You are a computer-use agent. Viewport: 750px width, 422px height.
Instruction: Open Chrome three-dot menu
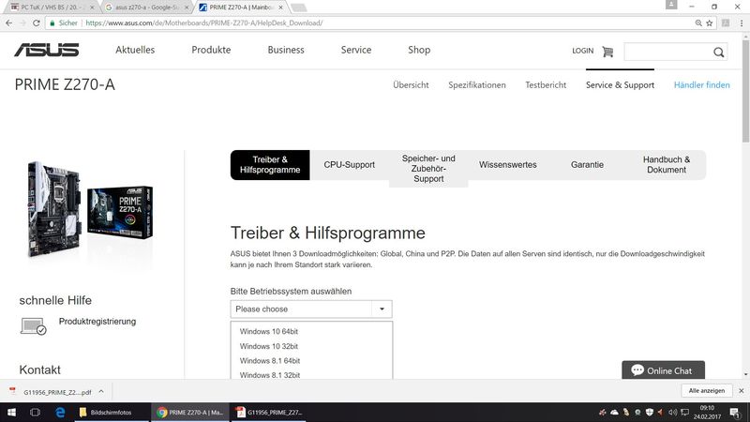click(x=742, y=23)
